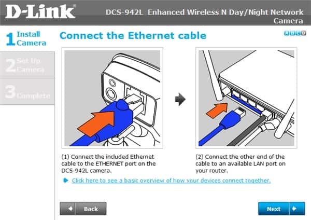Click the B page indicator icon

pos(292,33)
